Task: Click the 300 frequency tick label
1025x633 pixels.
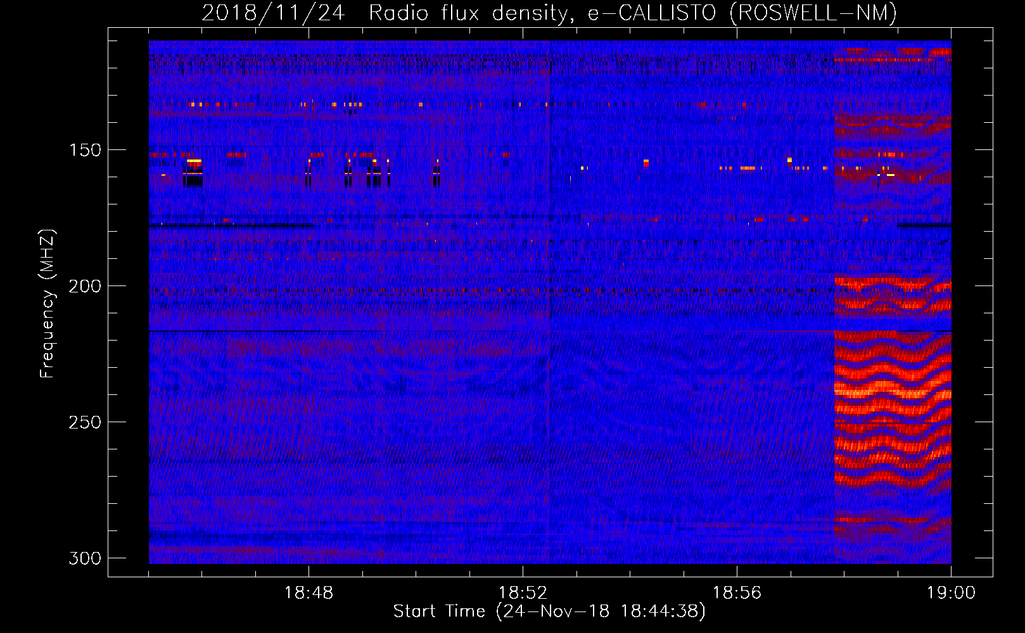Action: pos(85,558)
